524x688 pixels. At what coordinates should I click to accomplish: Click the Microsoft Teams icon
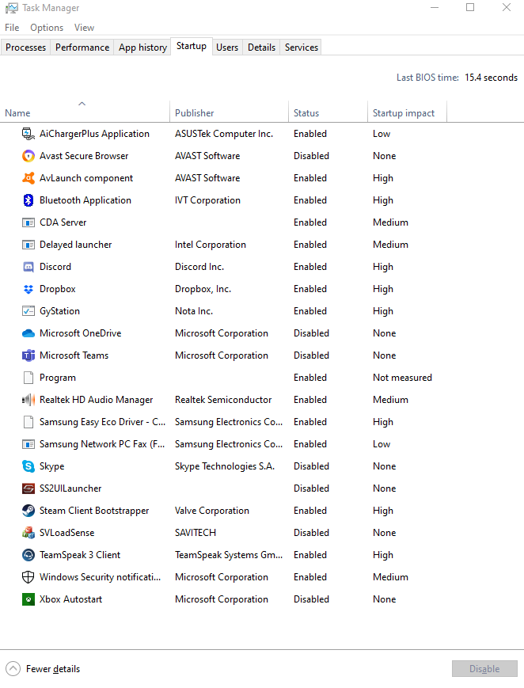[28, 355]
